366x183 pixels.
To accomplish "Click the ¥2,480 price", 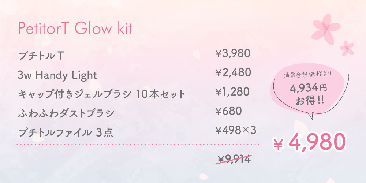I will (x=233, y=73).
